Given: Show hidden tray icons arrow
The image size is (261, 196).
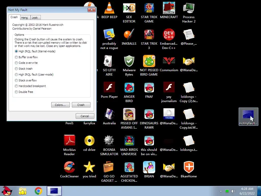Looking at the screenshot, I should 221,191.
